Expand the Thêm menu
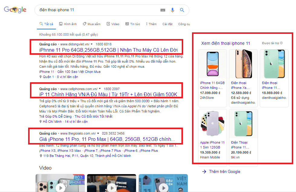Image resolution: width=296 pixels, height=192 pixels. tap(151, 24)
